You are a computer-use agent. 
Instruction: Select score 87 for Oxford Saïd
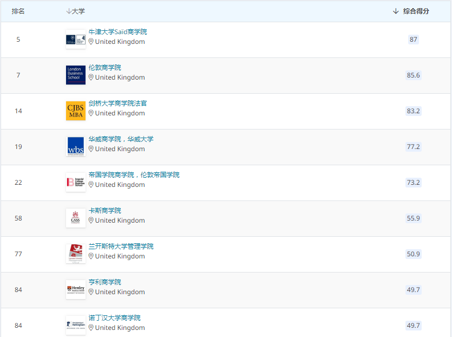point(414,39)
